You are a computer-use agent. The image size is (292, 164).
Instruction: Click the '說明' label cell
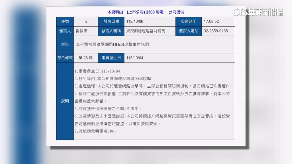pos(65,101)
